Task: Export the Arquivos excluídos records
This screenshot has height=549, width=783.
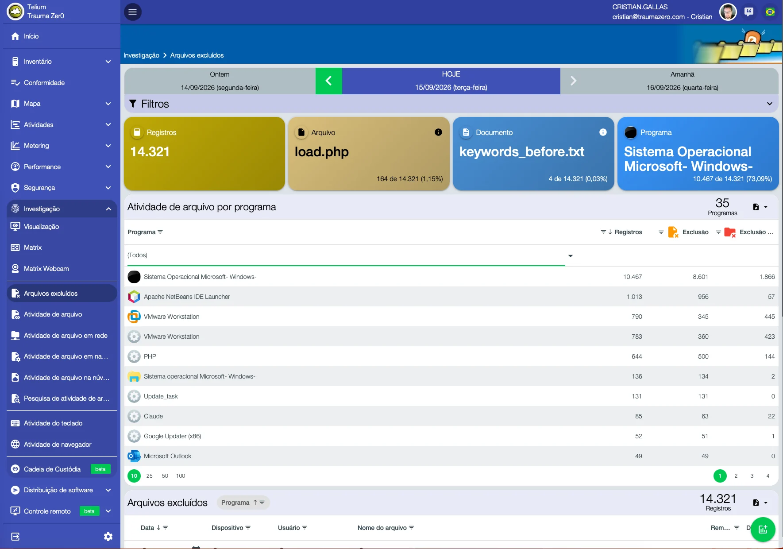Action: 760,503
